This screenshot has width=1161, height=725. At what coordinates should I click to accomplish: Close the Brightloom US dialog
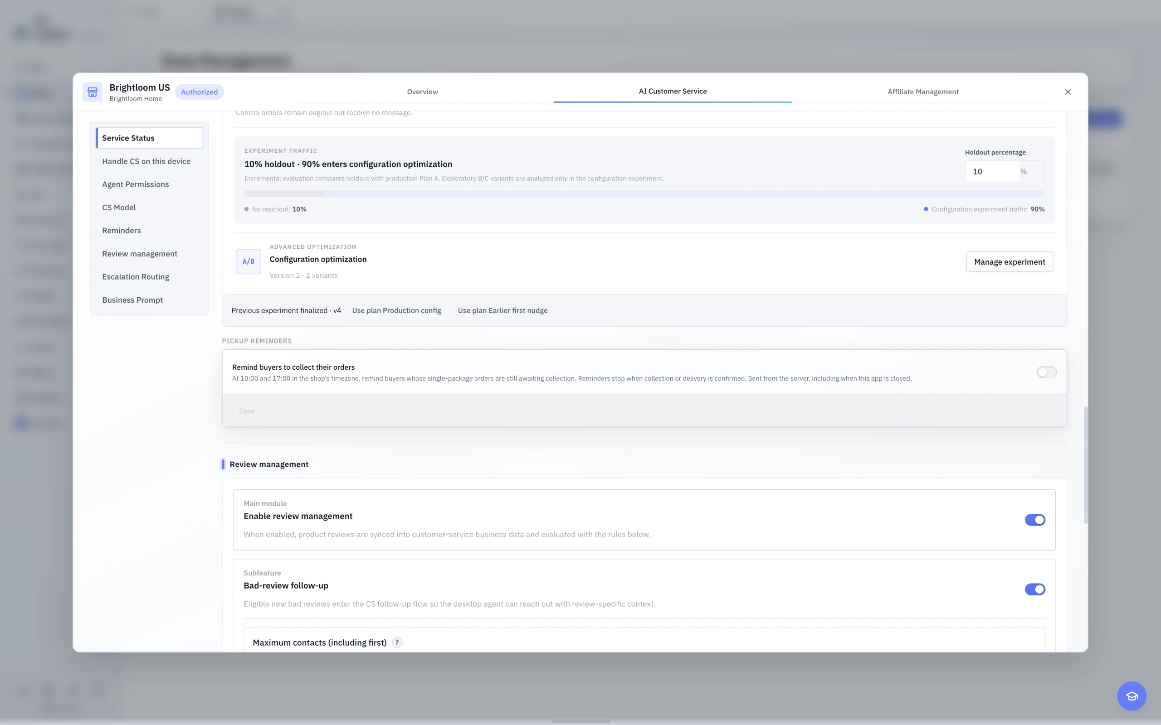point(1068,92)
